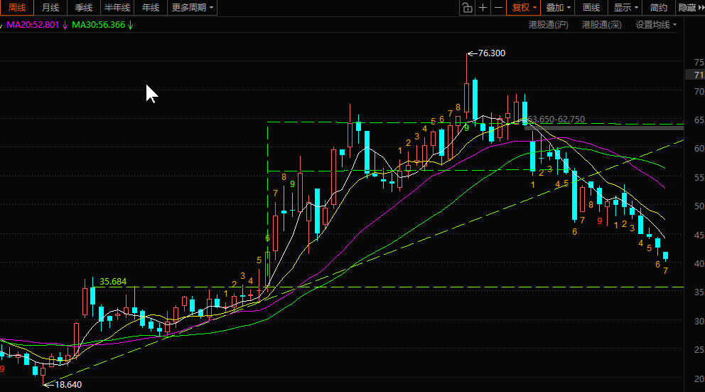The width and height of the screenshot is (705, 392).
Task: Switch to the 季线 quarterly chart tab
Action: coord(84,8)
